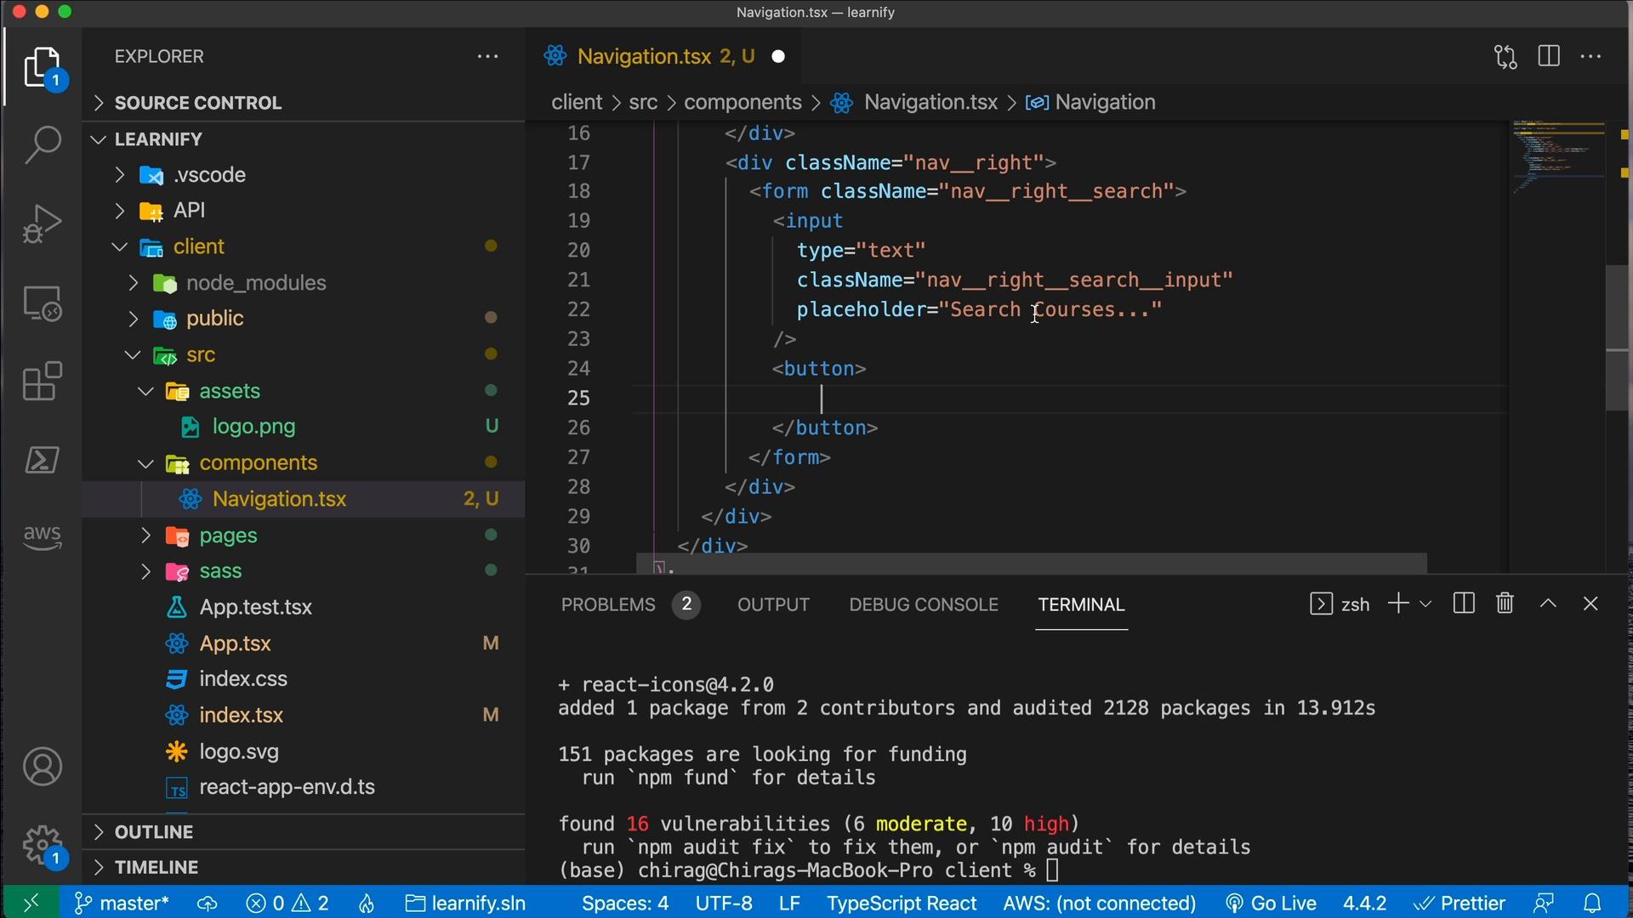Click line 25 input field in editor

pyautogui.click(x=822, y=398)
